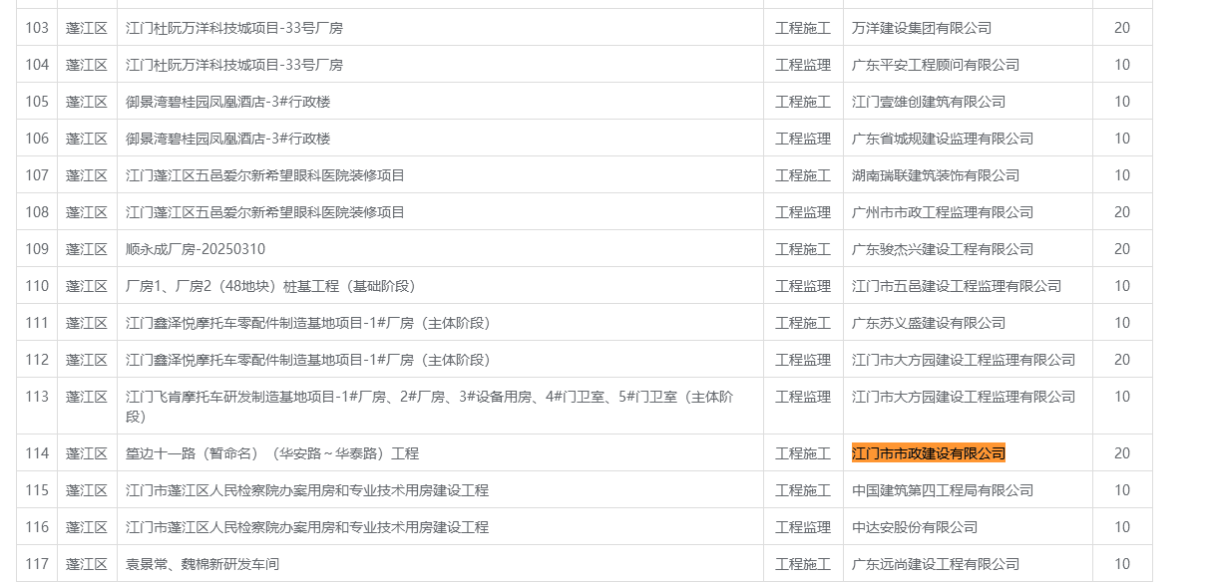This screenshot has width=1209, height=582.
Task: Click 广东平安工程顾问有限公司 cell
Action: click(936, 65)
